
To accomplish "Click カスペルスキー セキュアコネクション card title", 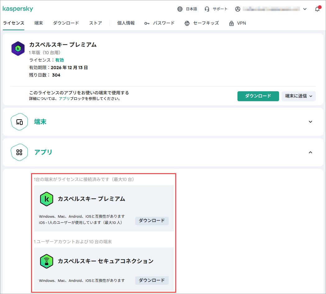I will coord(106,261).
